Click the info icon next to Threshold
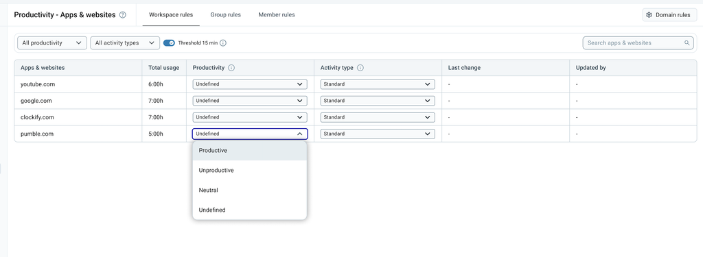Viewport: 703px width, 257px height. coord(223,43)
